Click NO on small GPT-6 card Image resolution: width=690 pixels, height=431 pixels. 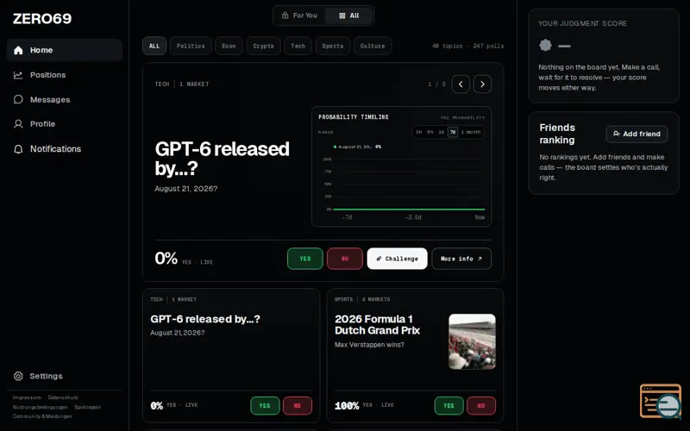tap(298, 405)
